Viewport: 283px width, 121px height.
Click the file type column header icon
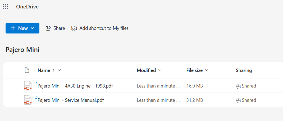click(x=27, y=70)
